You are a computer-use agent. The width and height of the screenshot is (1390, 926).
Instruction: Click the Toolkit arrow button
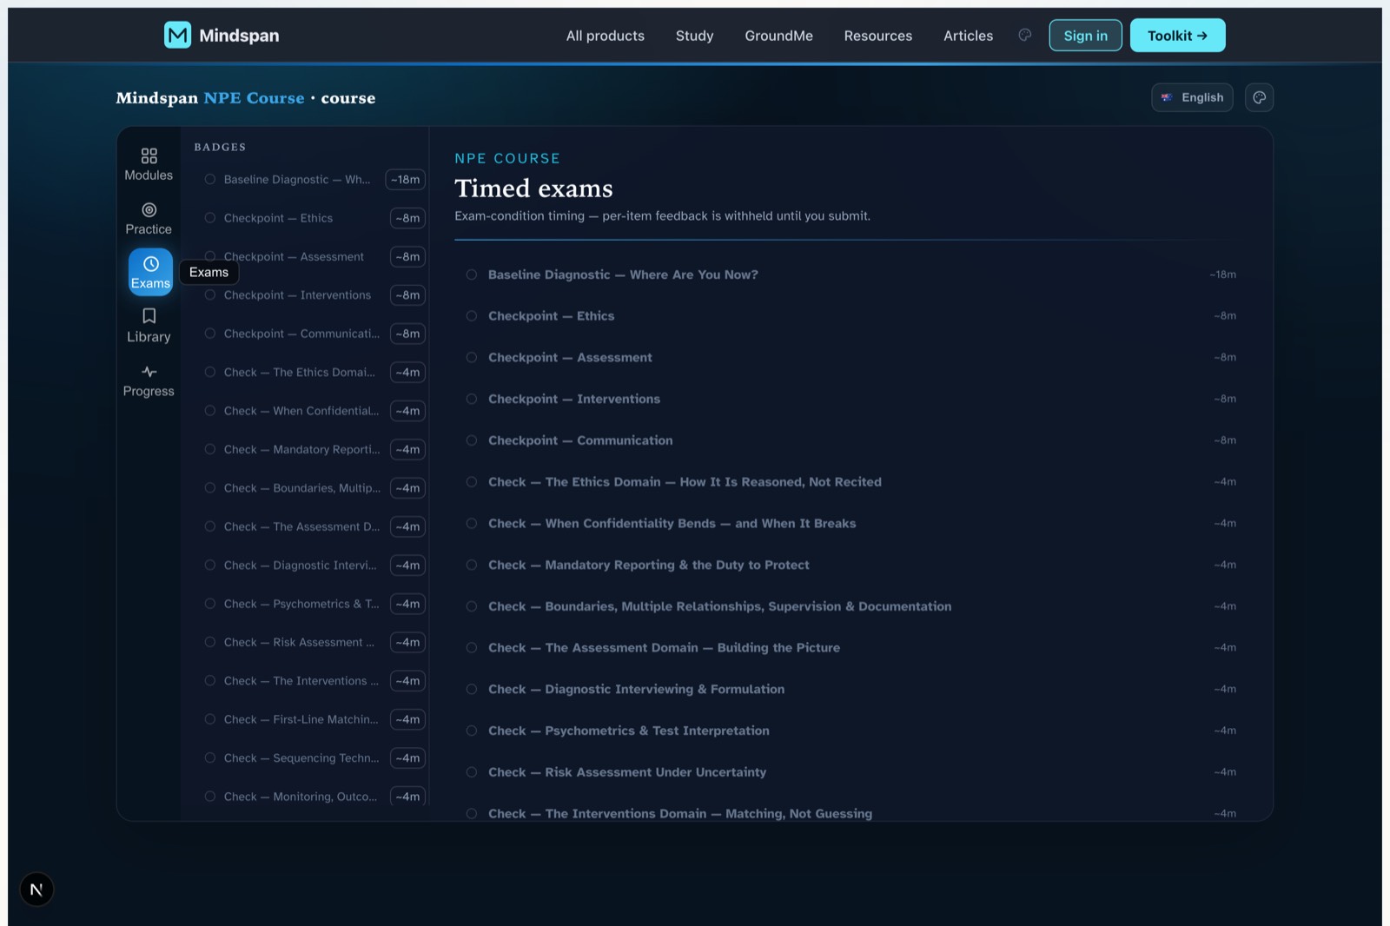coord(1177,36)
